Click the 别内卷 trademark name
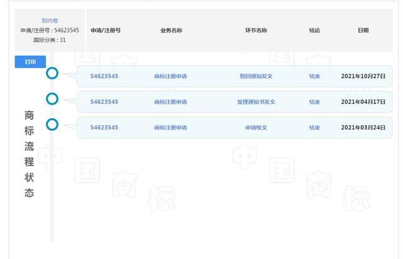 tap(50, 21)
